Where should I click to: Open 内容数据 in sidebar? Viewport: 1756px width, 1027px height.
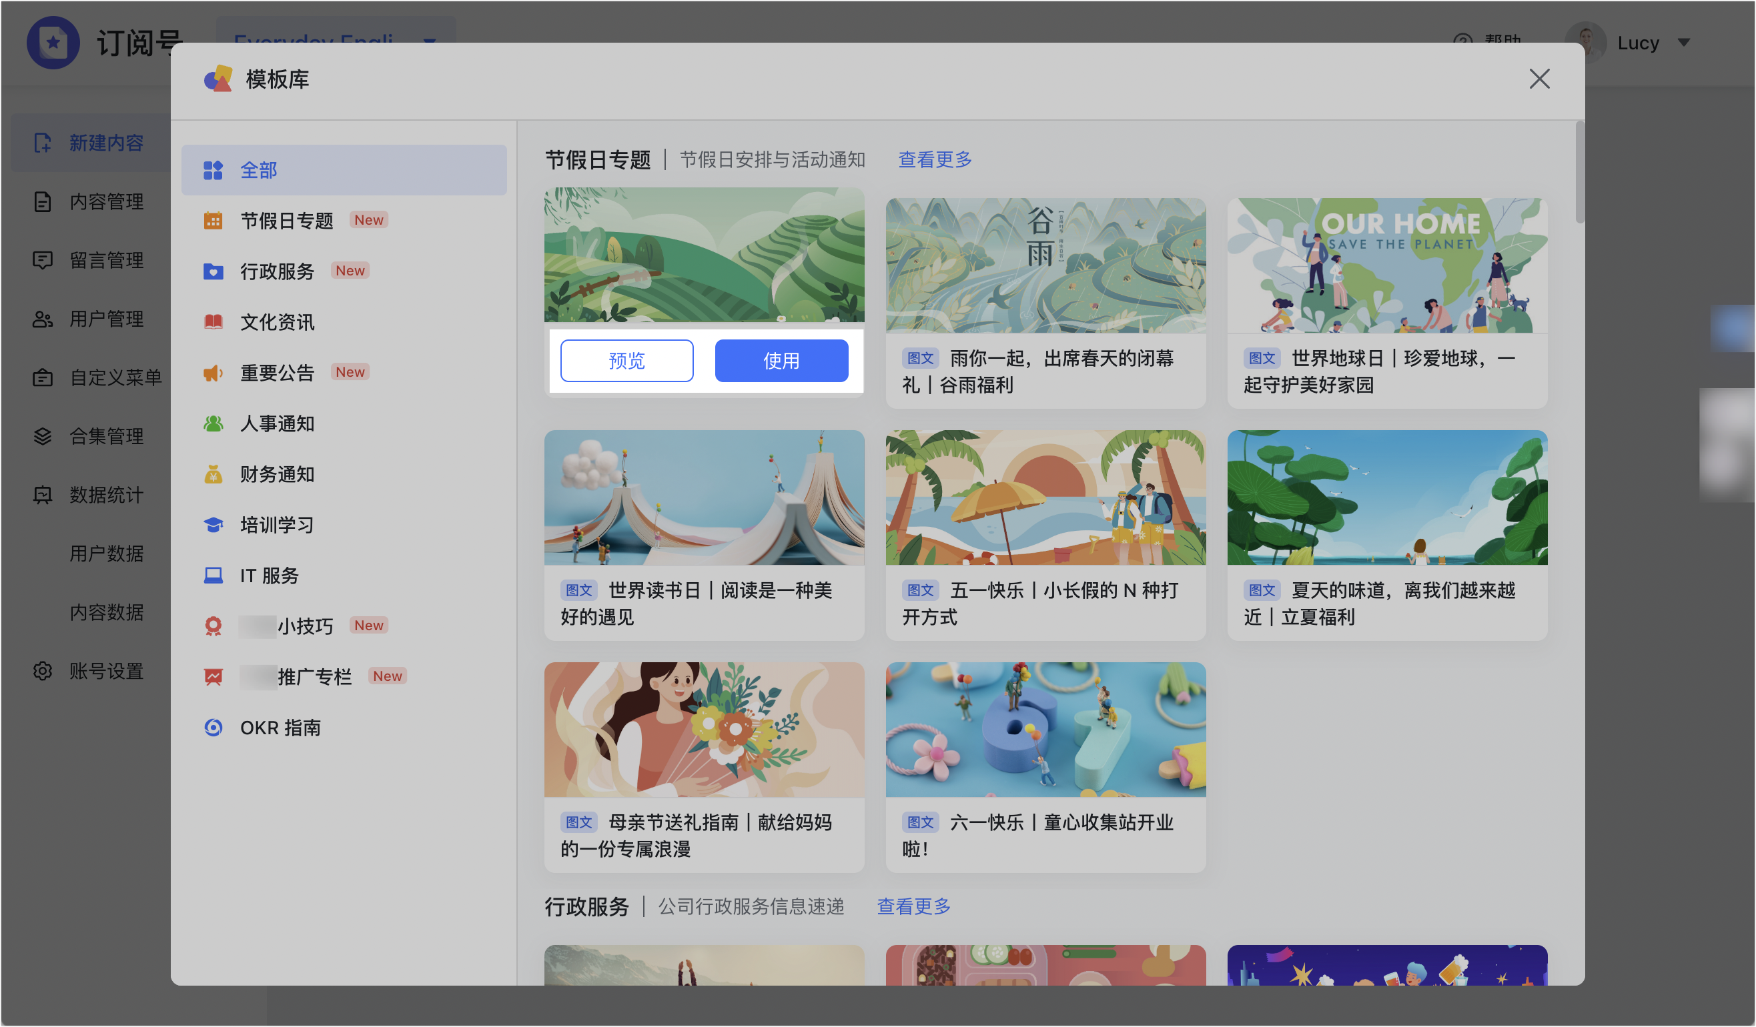[107, 612]
